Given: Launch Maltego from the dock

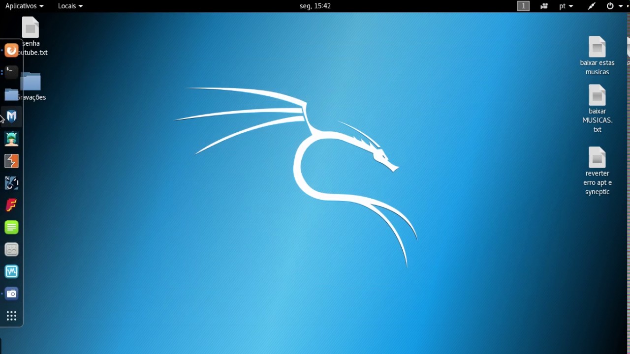Looking at the screenshot, I should pos(11,183).
